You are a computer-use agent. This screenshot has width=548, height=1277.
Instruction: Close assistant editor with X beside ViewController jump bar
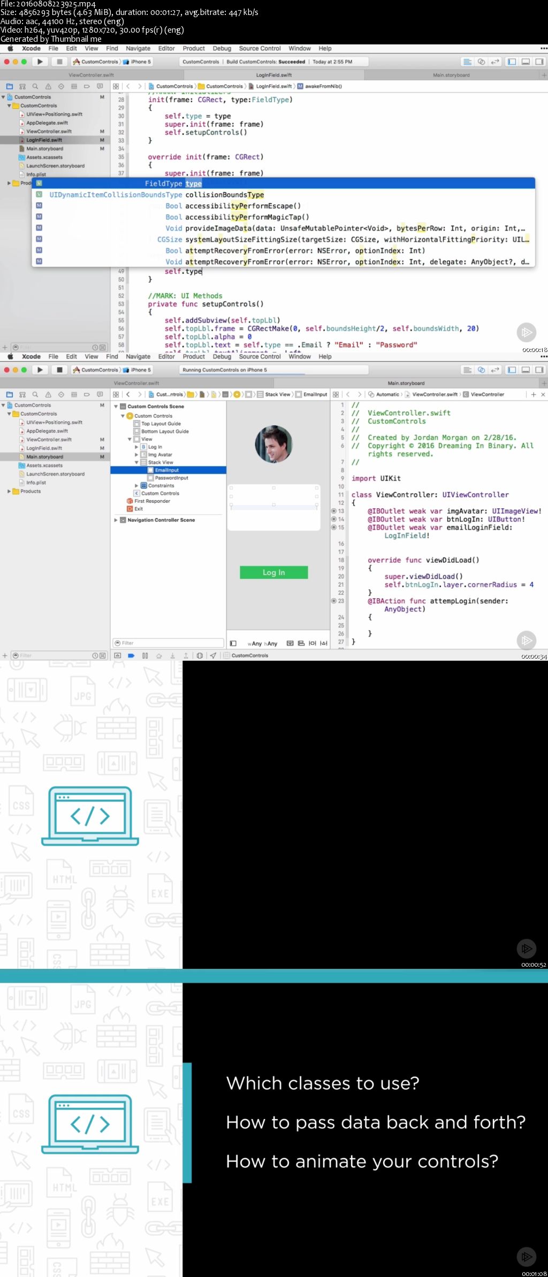click(x=543, y=394)
